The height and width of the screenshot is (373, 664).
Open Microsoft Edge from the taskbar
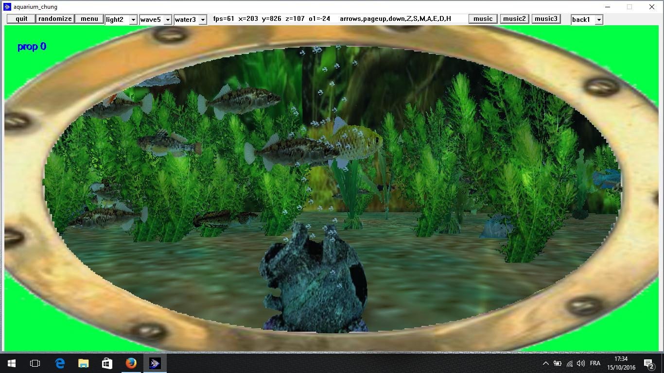59,363
